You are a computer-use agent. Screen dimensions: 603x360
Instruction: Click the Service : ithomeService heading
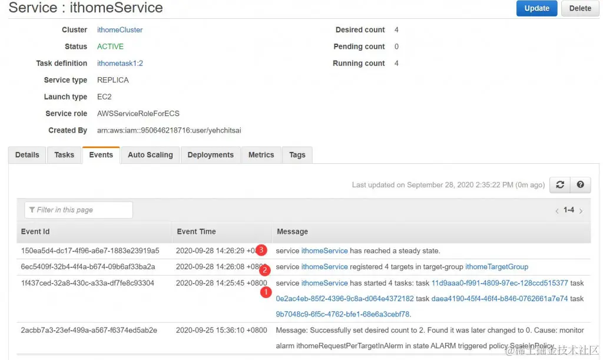pyautogui.click(x=86, y=8)
